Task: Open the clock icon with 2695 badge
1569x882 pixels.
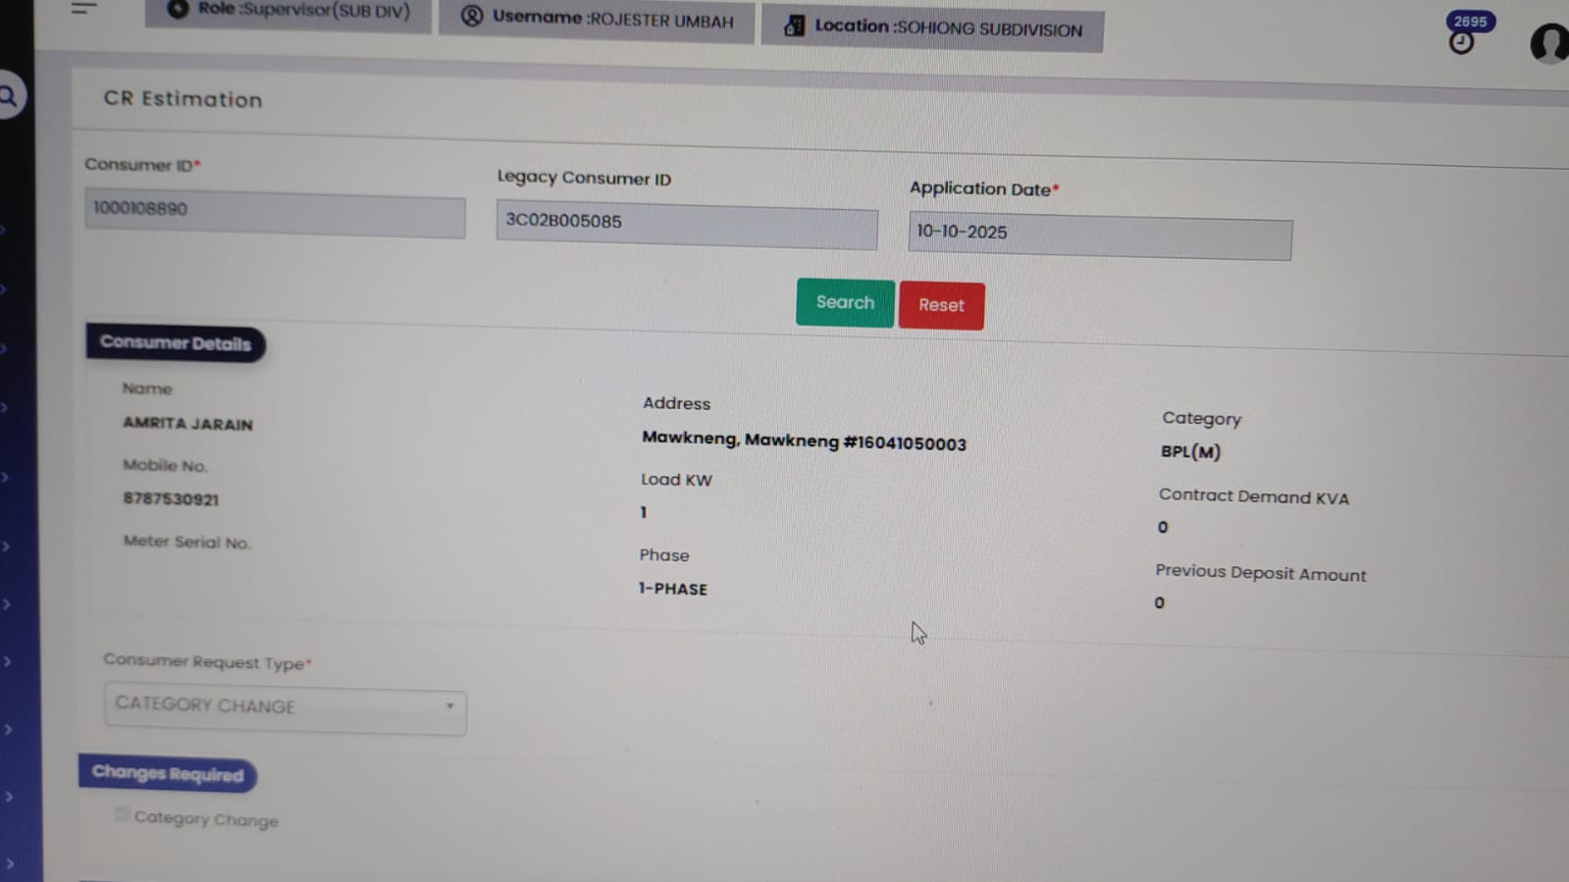Action: point(1462,42)
